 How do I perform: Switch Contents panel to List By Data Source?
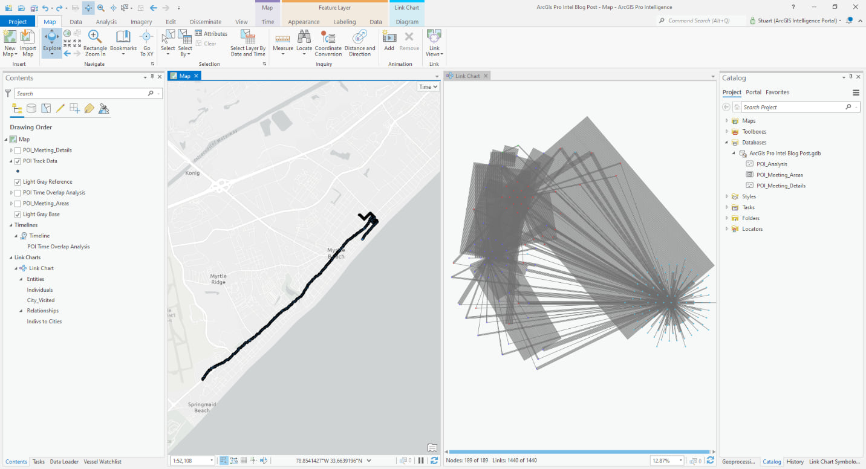(31, 108)
